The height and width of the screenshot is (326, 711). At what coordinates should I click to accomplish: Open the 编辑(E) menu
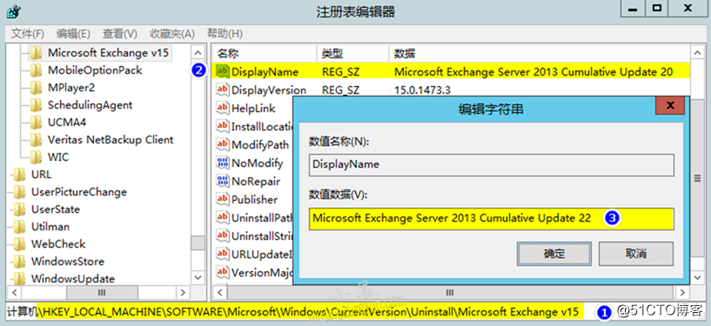pyautogui.click(x=73, y=34)
